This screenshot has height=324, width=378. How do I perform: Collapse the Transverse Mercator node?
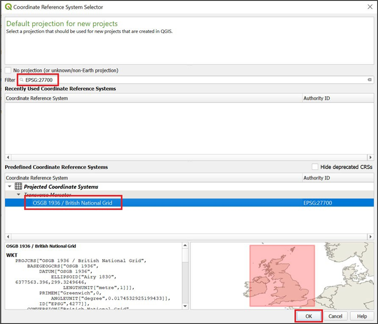tap(19, 194)
